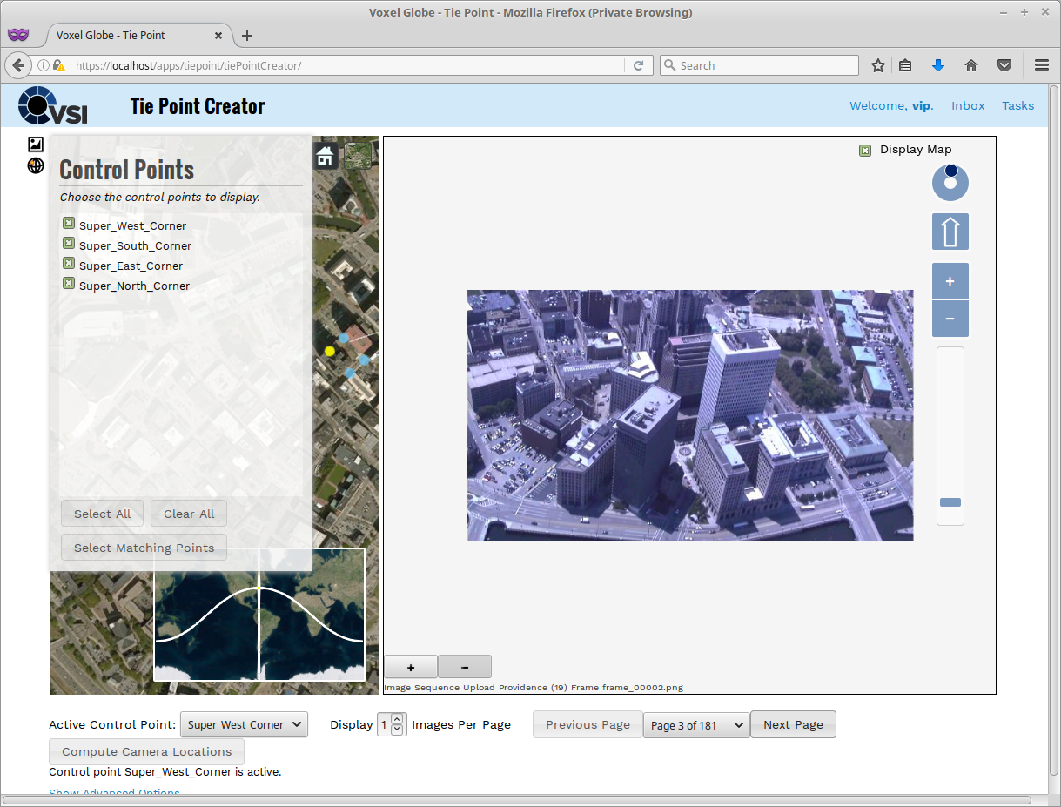Open the Active Control Point dropdown

click(244, 724)
